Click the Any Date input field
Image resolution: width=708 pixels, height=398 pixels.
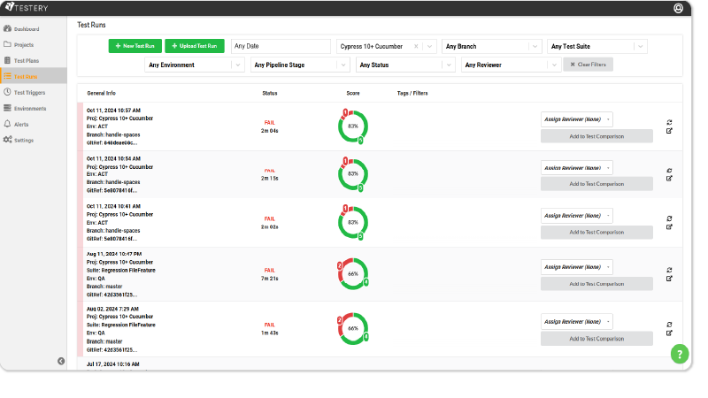pos(281,46)
